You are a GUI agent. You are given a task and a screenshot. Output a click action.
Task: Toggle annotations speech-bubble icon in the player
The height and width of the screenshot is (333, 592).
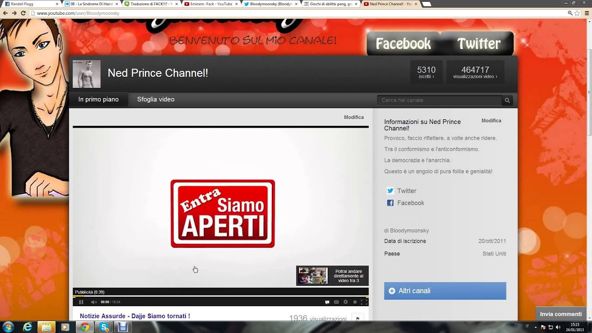tap(327, 302)
